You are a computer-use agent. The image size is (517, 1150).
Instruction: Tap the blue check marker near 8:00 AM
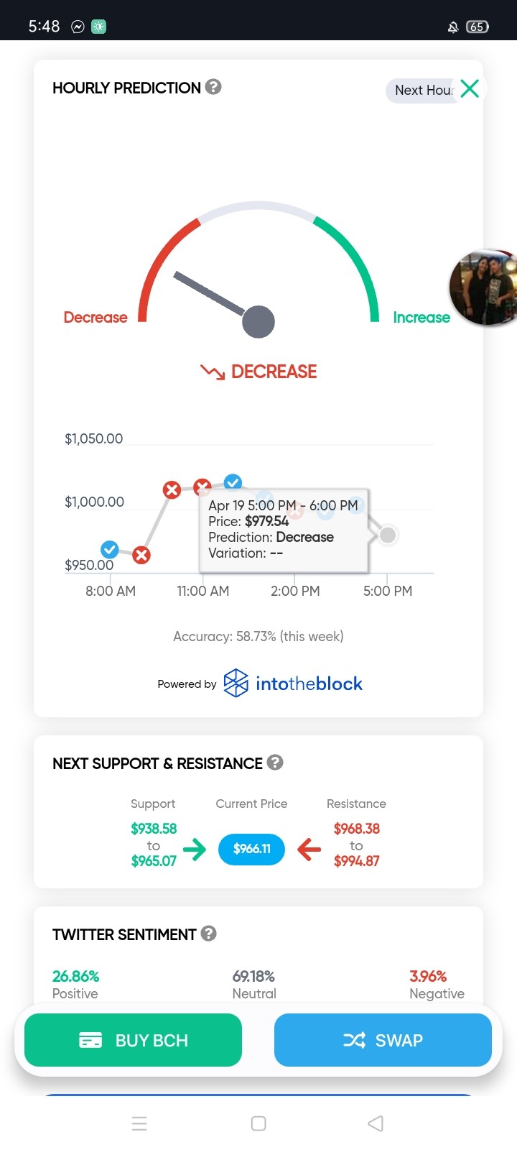click(x=109, y=550)
